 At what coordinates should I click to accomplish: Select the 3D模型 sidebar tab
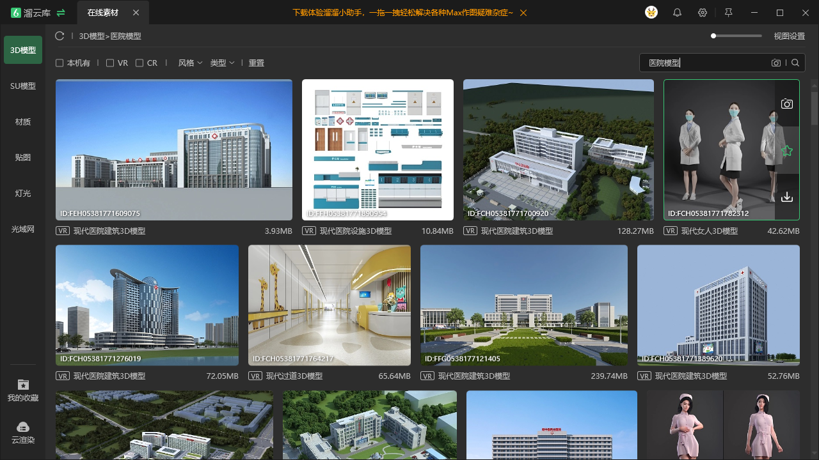pyautogui.click(x=23, y=50)
